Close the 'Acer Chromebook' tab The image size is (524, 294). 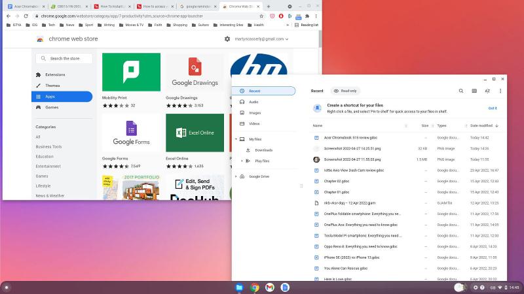[x=45, y=7]
